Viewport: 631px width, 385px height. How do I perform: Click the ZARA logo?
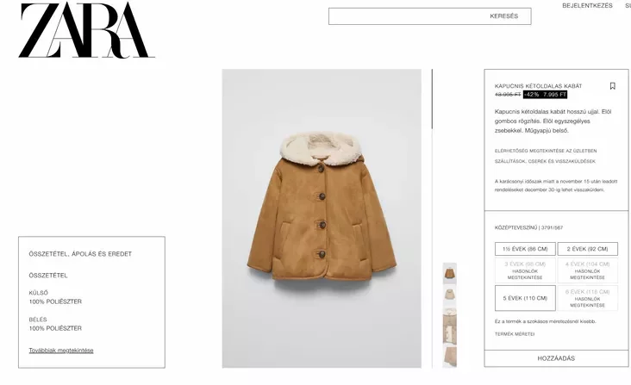(86, 30)
